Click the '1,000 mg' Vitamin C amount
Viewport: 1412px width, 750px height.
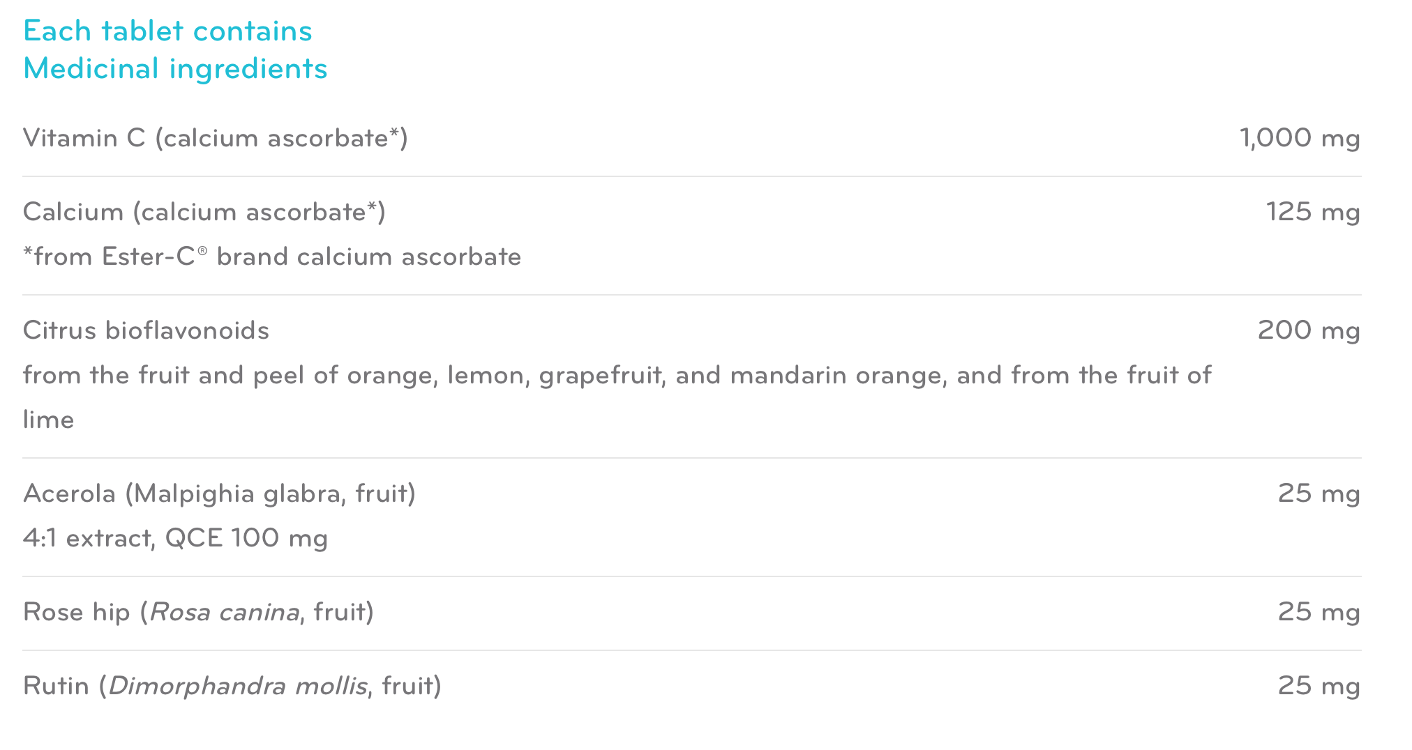click(x=1299, y=138)
